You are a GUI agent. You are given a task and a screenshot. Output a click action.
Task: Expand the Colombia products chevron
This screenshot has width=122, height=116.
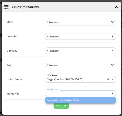coord(112,36)
